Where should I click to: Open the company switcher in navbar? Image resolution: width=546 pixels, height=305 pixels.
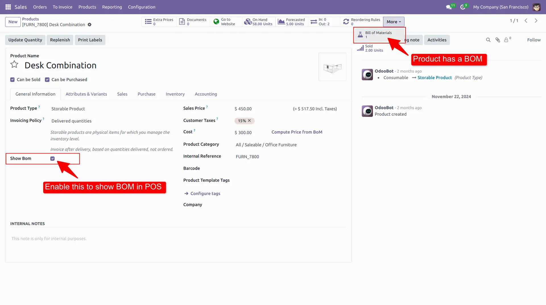pos(500,7)
